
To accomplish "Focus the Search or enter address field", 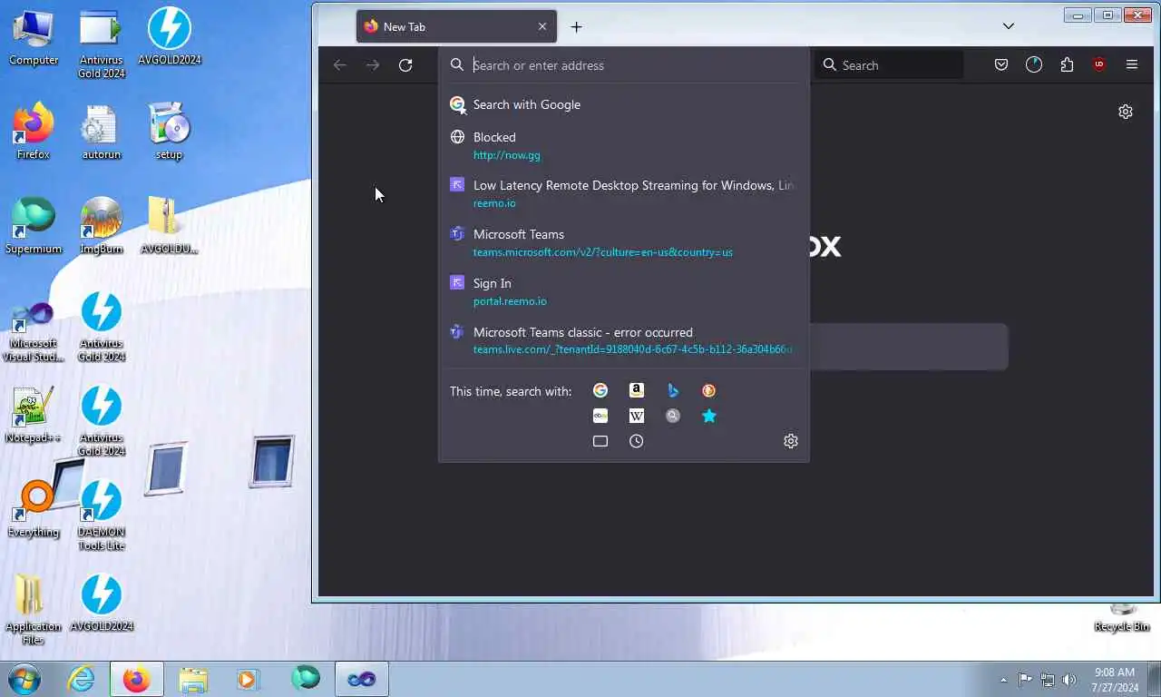I will pyautogui.click(x=624, y=65).
